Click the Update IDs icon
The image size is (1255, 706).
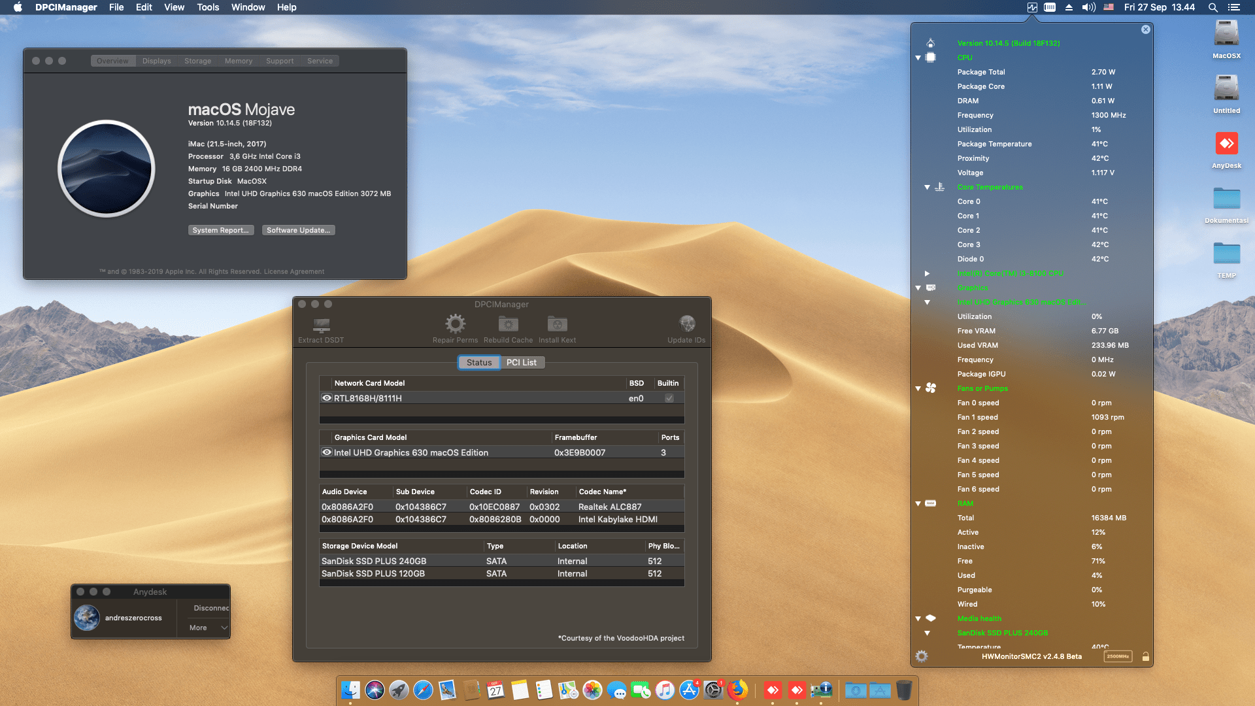coord(686,324)
